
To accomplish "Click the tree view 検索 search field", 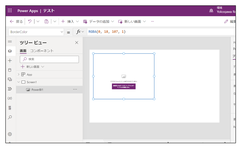I will [x=49, y=59].
